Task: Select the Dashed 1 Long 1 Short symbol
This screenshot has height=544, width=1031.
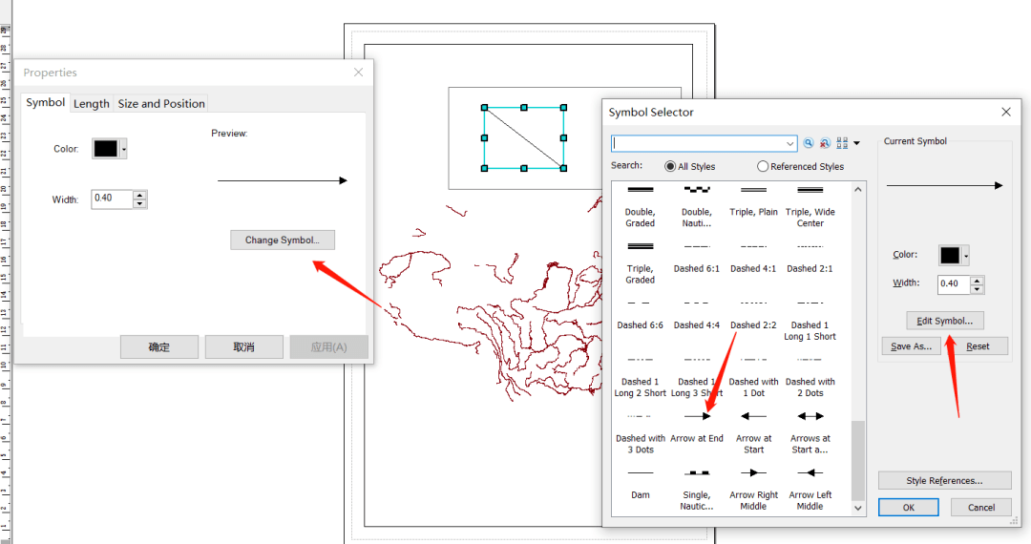Action: coord(810,320)
